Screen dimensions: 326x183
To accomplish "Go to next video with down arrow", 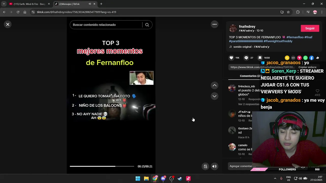I will click(x=214, y=96).
